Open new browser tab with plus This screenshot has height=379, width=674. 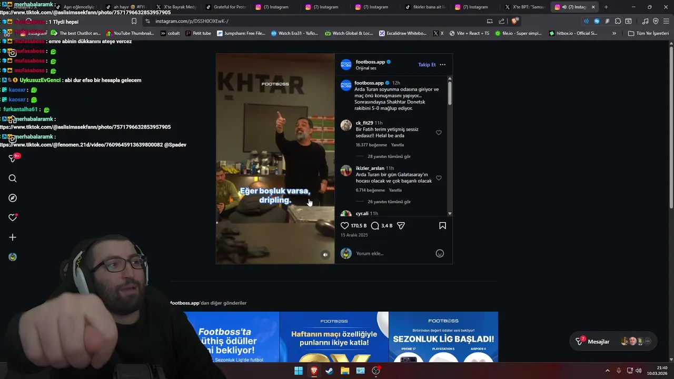tap(606, 7)
